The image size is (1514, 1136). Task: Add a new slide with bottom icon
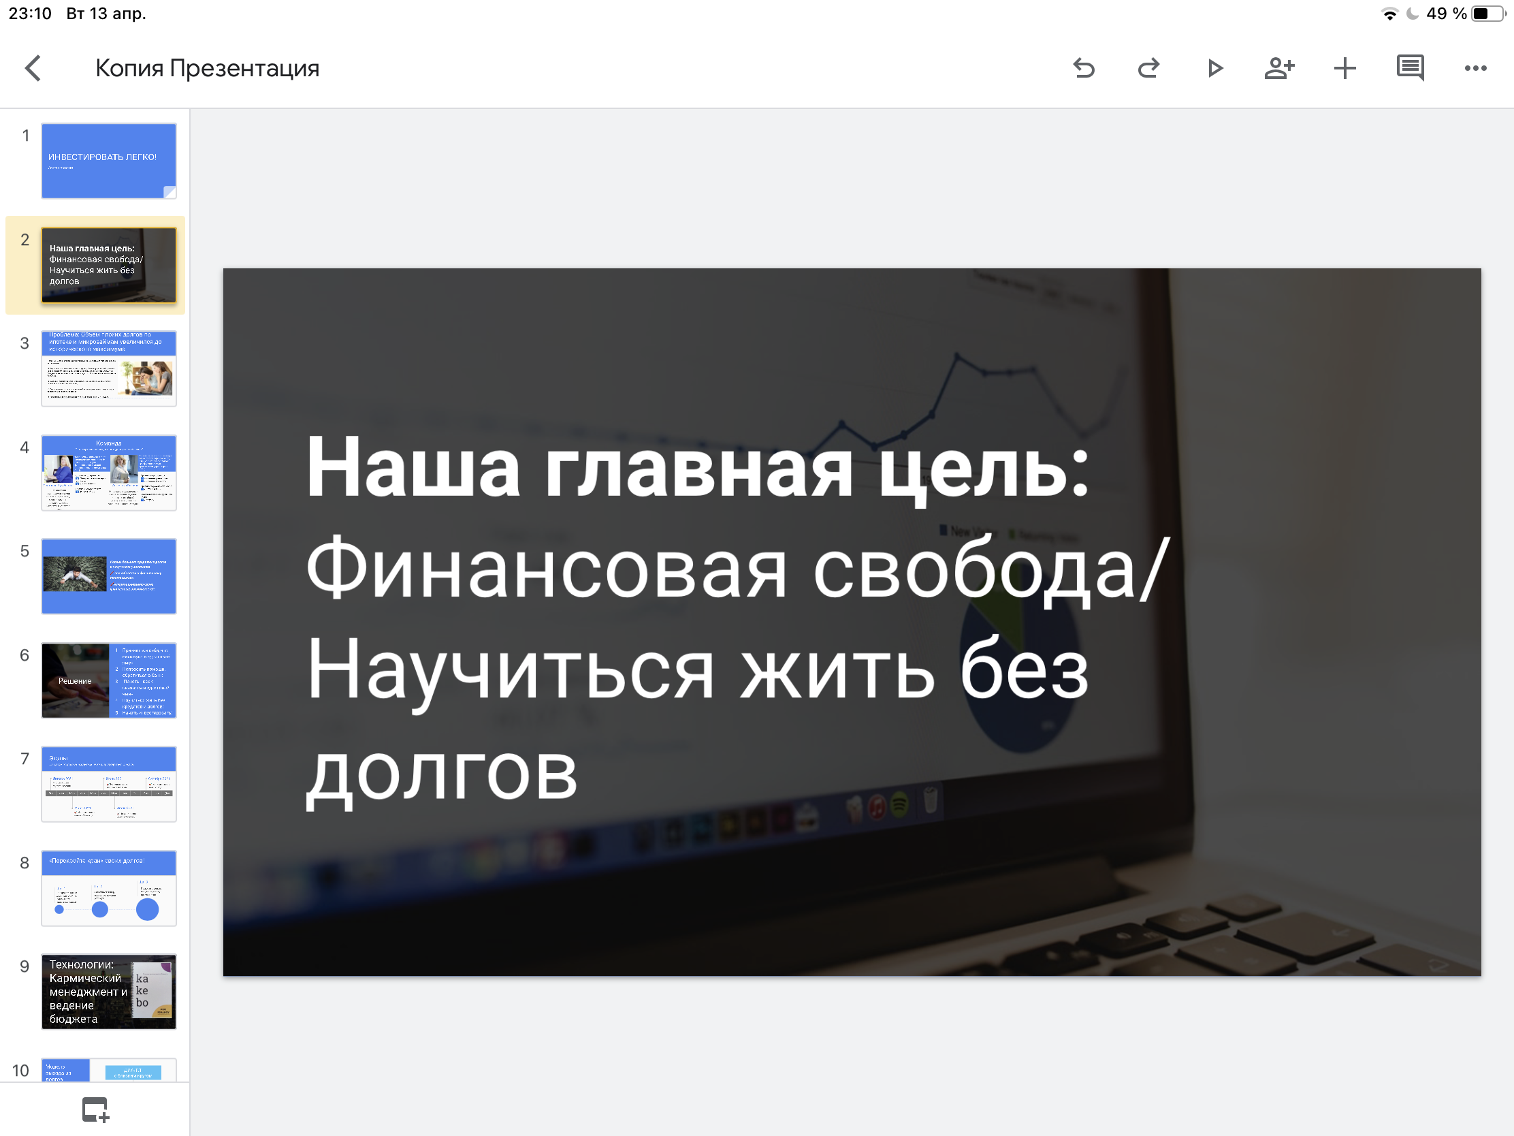tap(95, 1109)
